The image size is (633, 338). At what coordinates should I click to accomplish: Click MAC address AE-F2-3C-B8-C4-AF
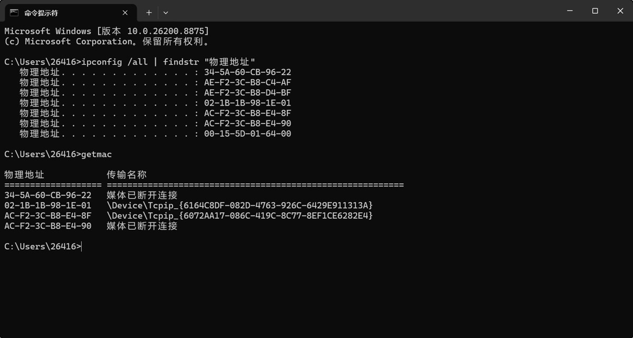coord(247,82)
